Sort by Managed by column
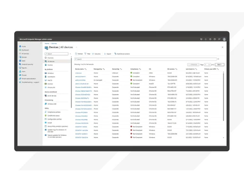The width and height of the screenshot is (244, 183). tap(99, 69)
